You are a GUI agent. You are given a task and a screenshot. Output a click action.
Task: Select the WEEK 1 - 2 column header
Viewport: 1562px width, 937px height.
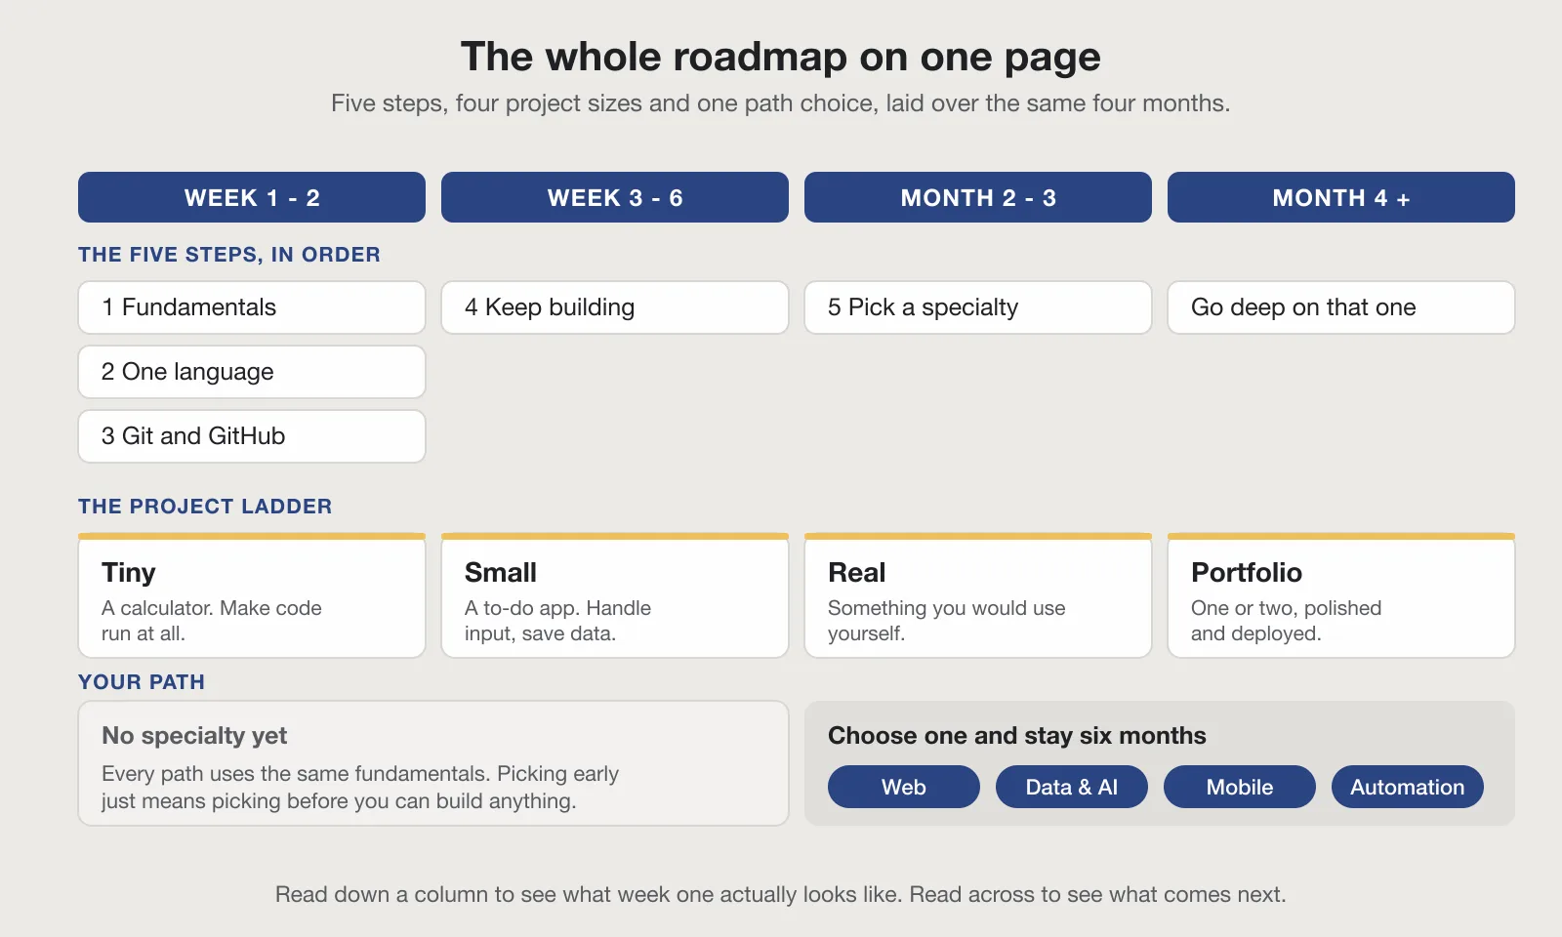point(252,197)
